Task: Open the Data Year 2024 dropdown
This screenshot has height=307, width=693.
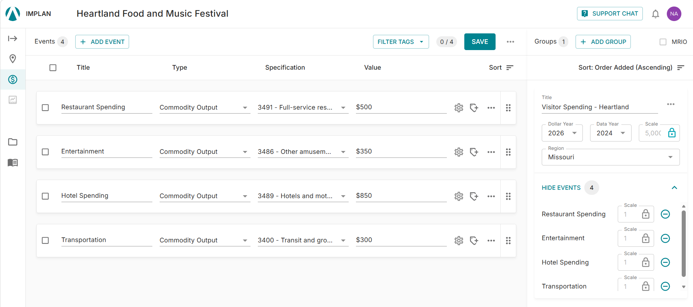Action: (x=610, y=133)
